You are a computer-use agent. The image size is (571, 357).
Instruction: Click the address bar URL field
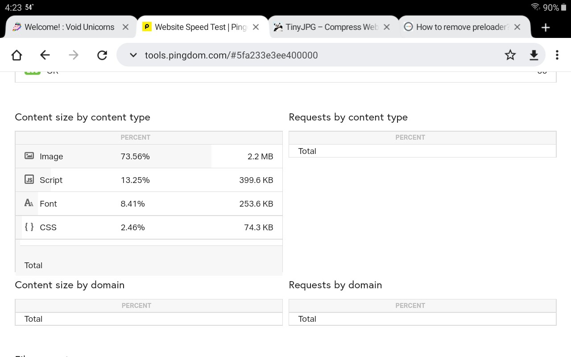pyautogui.click(x=312, y=55)
